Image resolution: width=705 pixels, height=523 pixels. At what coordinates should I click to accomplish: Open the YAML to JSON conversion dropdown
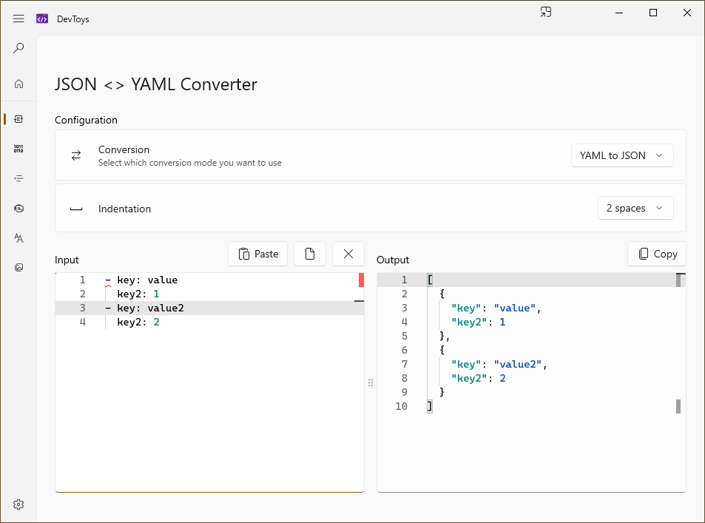point(622,155)
